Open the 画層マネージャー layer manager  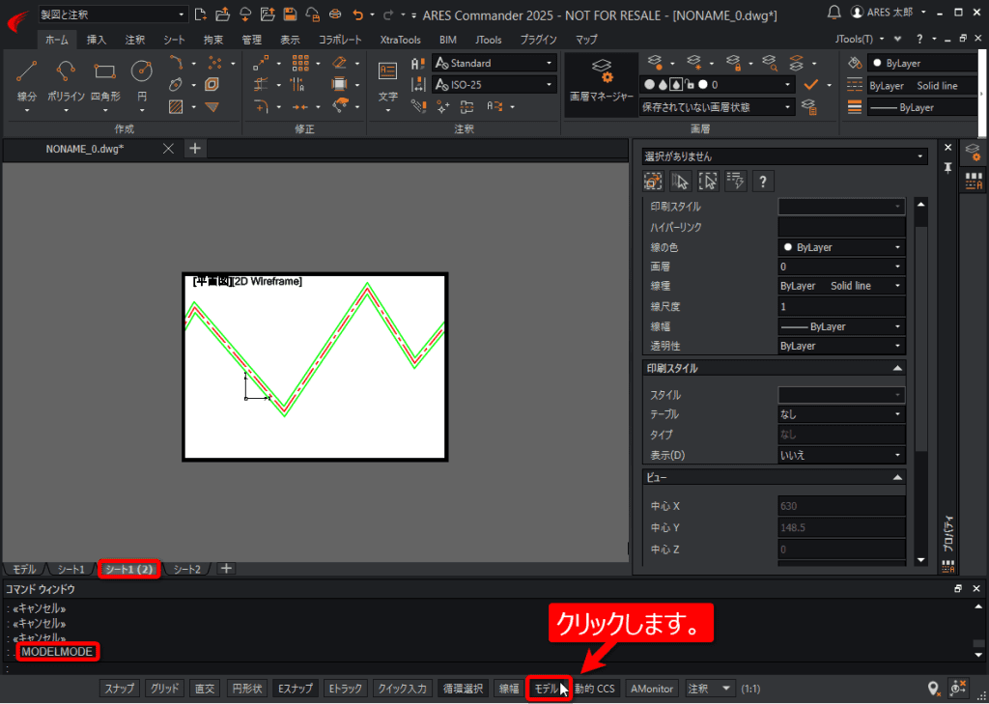click(601, 85)
